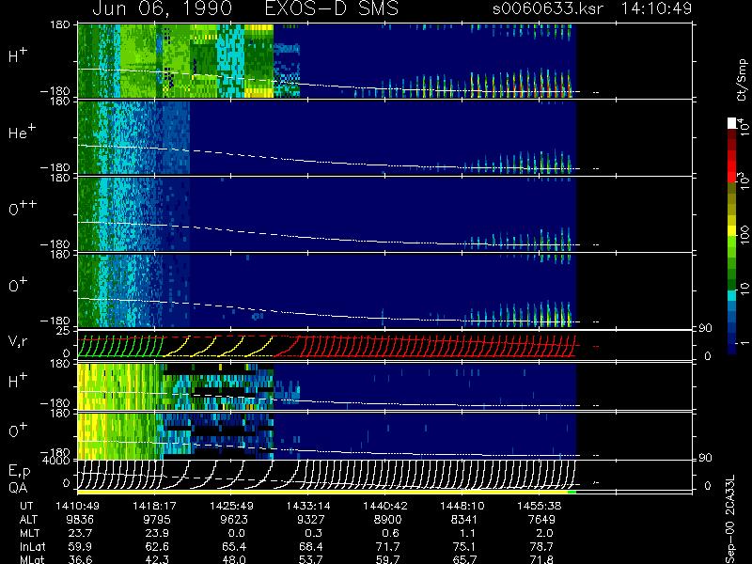The width and height of the screenshot is (752, 564).
Task: Click the 'E,p' panel label
Action: coord(19,472)
